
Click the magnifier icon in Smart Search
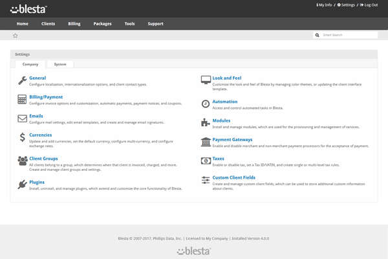(318, 35)
